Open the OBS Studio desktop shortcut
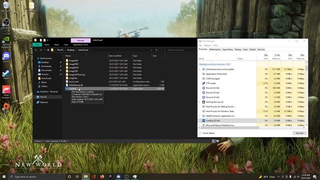The height and width of the screenshot is (180, 320). tap(6, 23)
